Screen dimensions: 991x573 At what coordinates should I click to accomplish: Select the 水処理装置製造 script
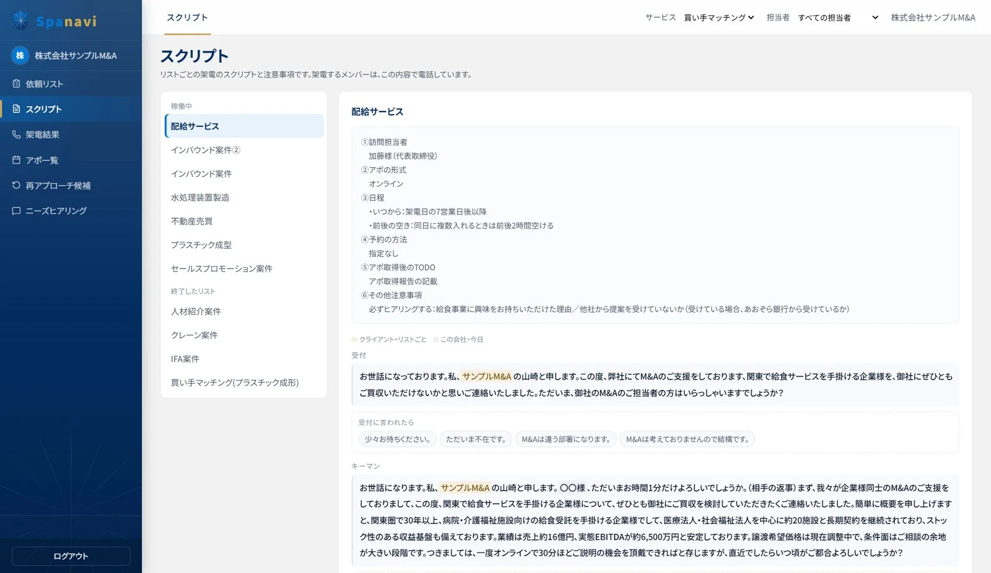(244, 197)
